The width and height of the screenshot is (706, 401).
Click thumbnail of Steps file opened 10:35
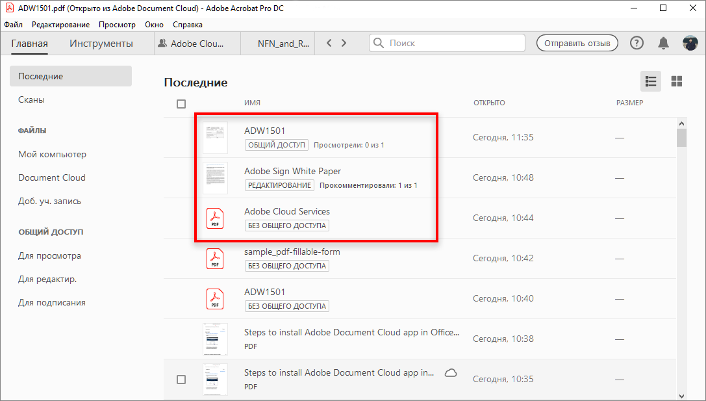tap(215, 380)
